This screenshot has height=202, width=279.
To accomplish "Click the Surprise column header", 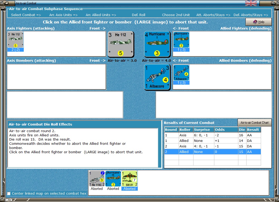I will pyautogui.click(x=204, y=130).
